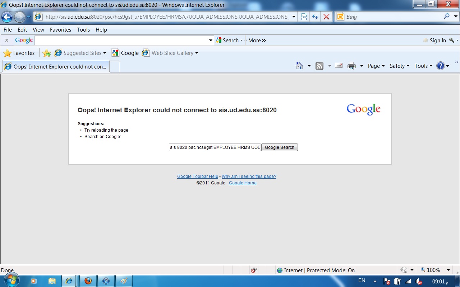The width and height of the screenshot is (460, 287).
Task: Open Google Toolbar Help link
Action: (x=198, y=177)
